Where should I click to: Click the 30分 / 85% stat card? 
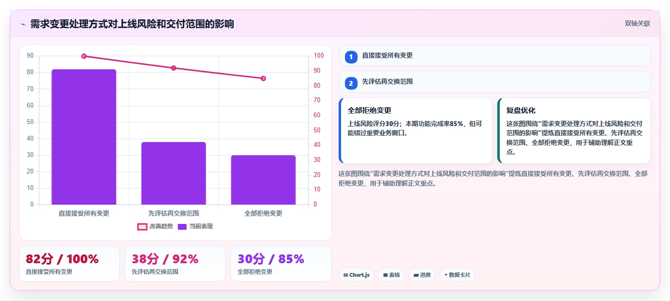(281, 264)
